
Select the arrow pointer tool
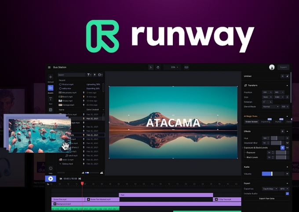tap(151, 67)
